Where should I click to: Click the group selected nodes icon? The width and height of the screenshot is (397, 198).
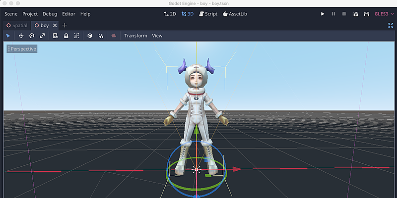click(x=77, y=36)
